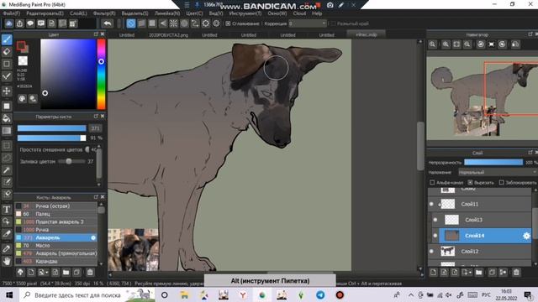Activate the Lasso selection tool
Image resolution: width=538 pixels, height=302 pixels.
coord(7,158)
